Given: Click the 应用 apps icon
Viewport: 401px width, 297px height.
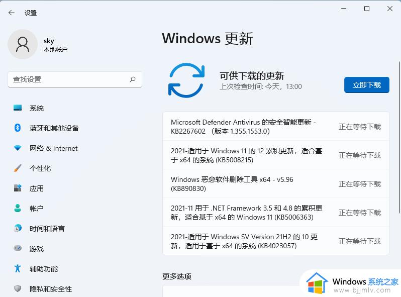Looking at the screenshot, I should click(x=18, y=188).
